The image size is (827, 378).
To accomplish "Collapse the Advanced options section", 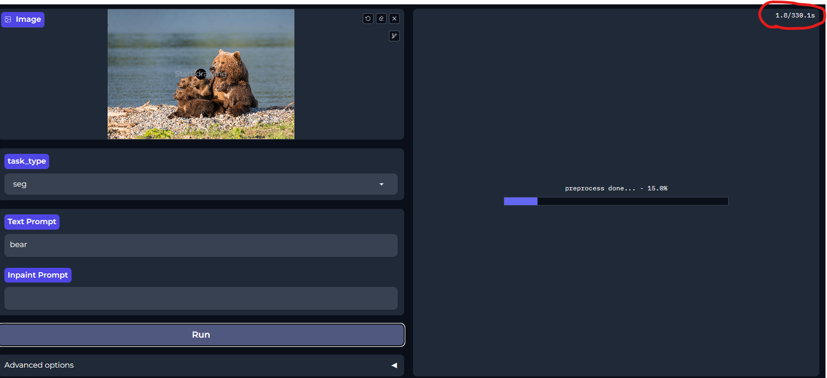I will (394, 365).
